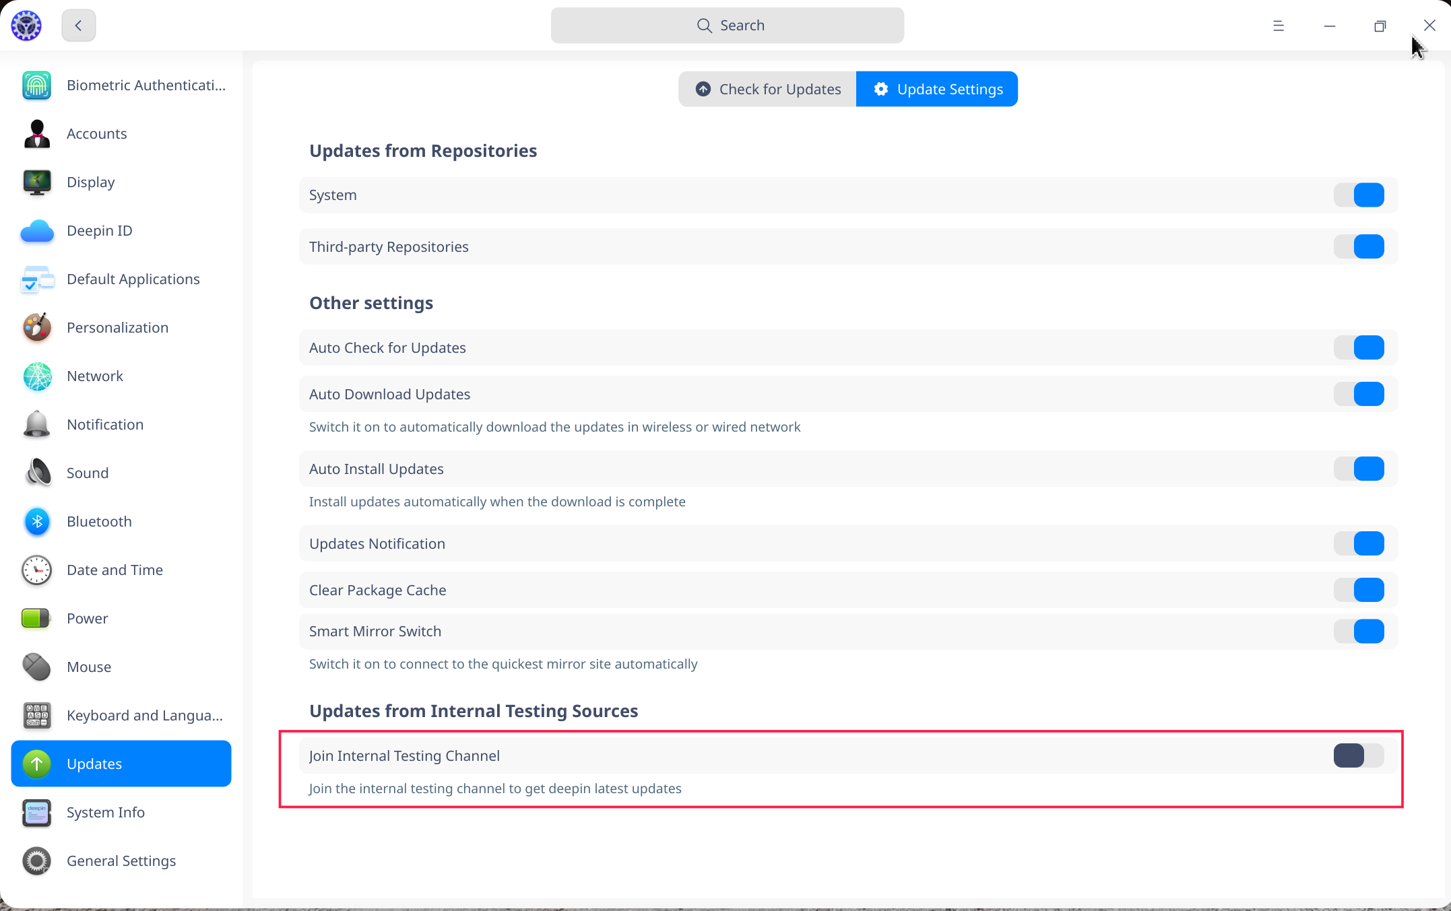Open Biometric Authentication fingerprint icon

(36, 86)
